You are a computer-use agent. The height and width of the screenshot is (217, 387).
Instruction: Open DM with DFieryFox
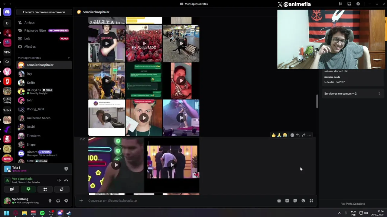44,91
